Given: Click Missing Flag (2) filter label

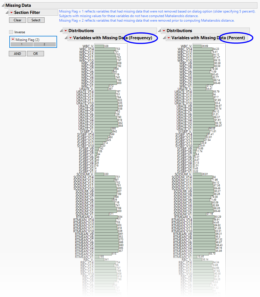Looking at the screenshot, I should coord(28,40).
